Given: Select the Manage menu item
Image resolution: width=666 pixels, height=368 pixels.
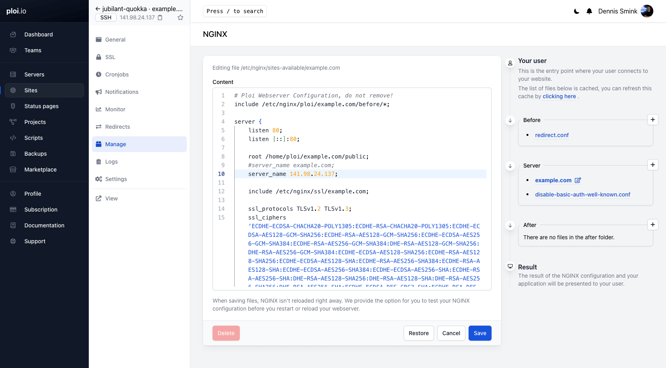Looking at the screenshot, I should coord(139,144).
